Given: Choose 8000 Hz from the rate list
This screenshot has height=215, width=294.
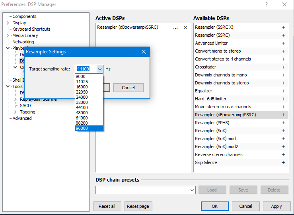Looking at the screenshot, I should click(89, 76).
